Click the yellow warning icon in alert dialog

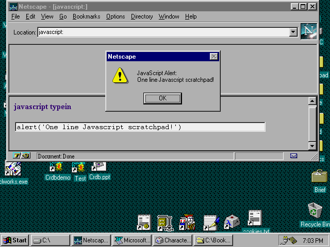[x=120, y=76]
